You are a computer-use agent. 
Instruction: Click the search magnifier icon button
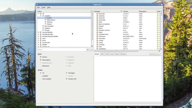click(x=91, y=49)
